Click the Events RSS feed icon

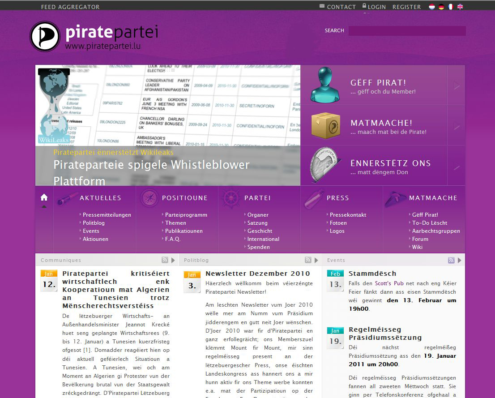click(x=451, y=260)
